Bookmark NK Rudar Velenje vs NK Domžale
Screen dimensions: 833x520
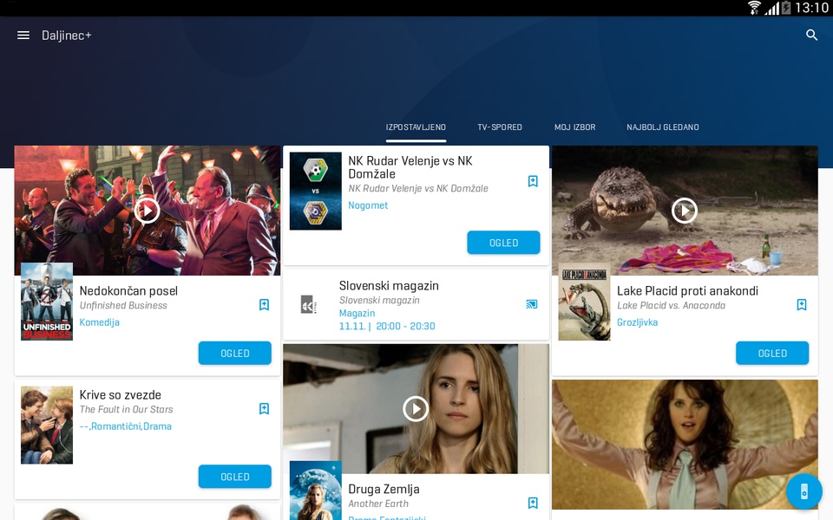click(x=533, y=181)
